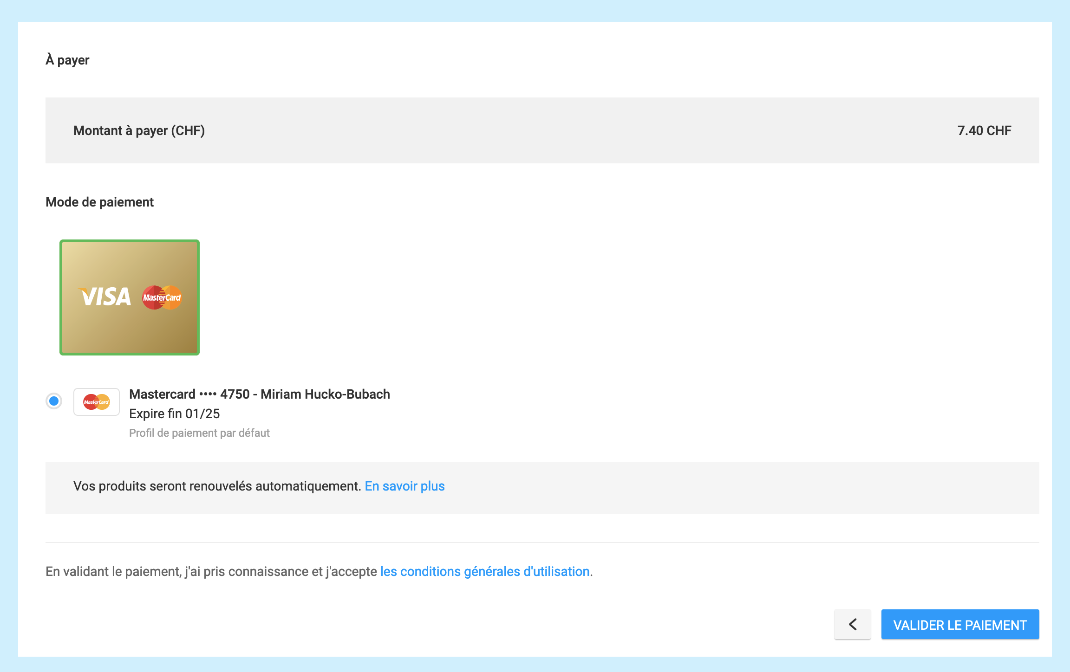Click the MasterCard logo on the gold tile
The height and width of the screenshot is (672, 1070).
[x=162, y=297]
